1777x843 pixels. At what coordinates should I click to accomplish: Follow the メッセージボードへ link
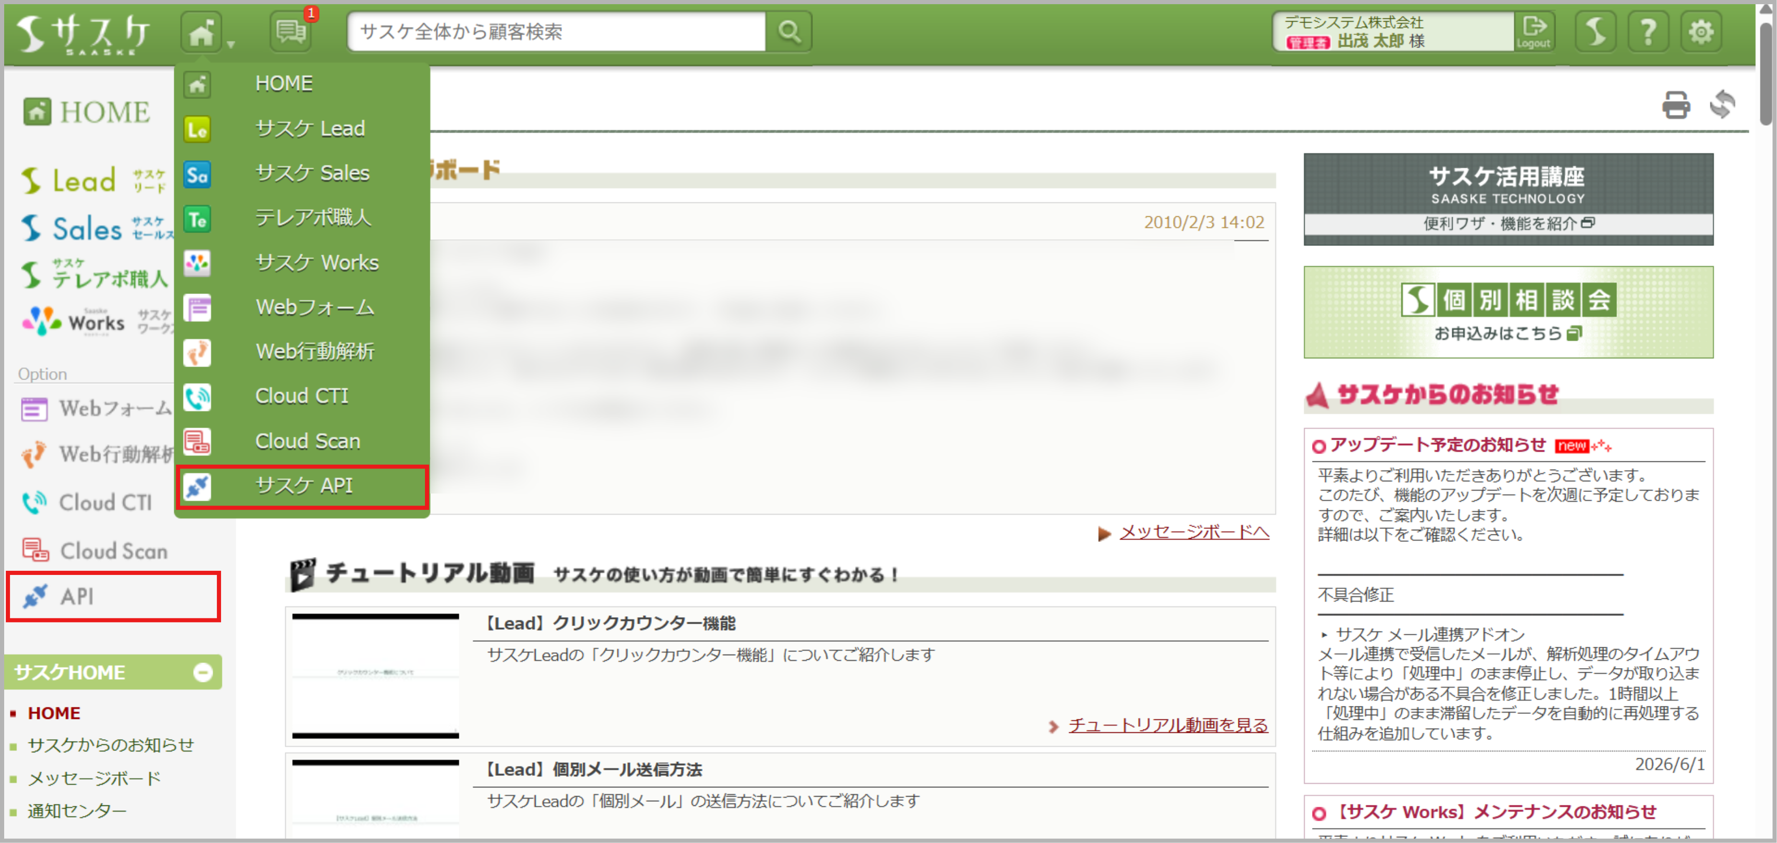point(1194,532)
